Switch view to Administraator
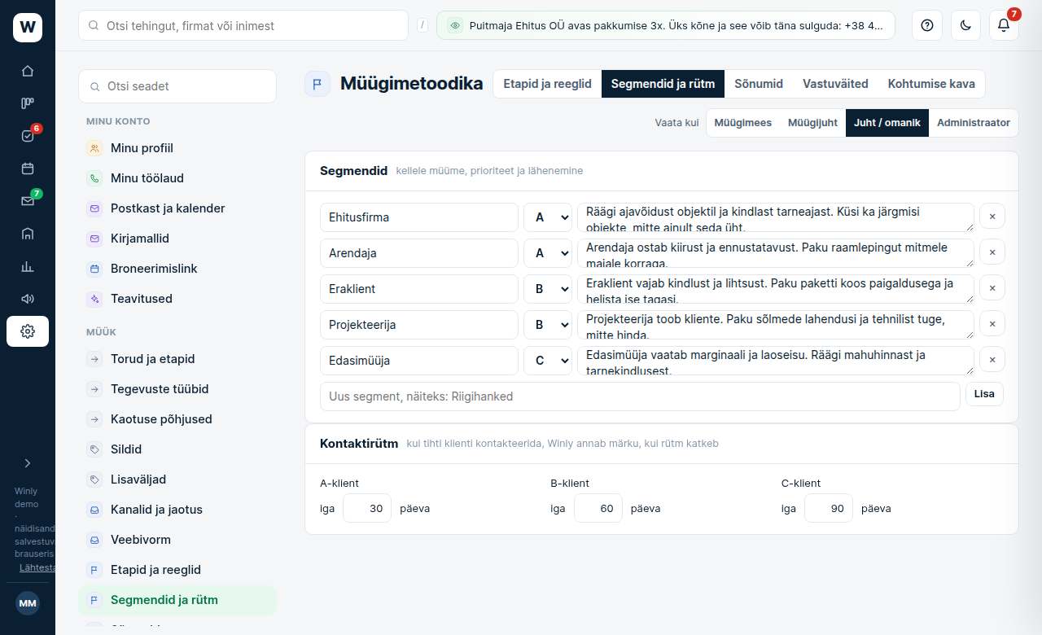The width and height of the screenshot is (1042, 635). [x=974, y=123]
